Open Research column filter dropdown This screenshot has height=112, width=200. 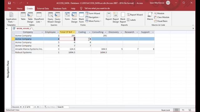137,32
